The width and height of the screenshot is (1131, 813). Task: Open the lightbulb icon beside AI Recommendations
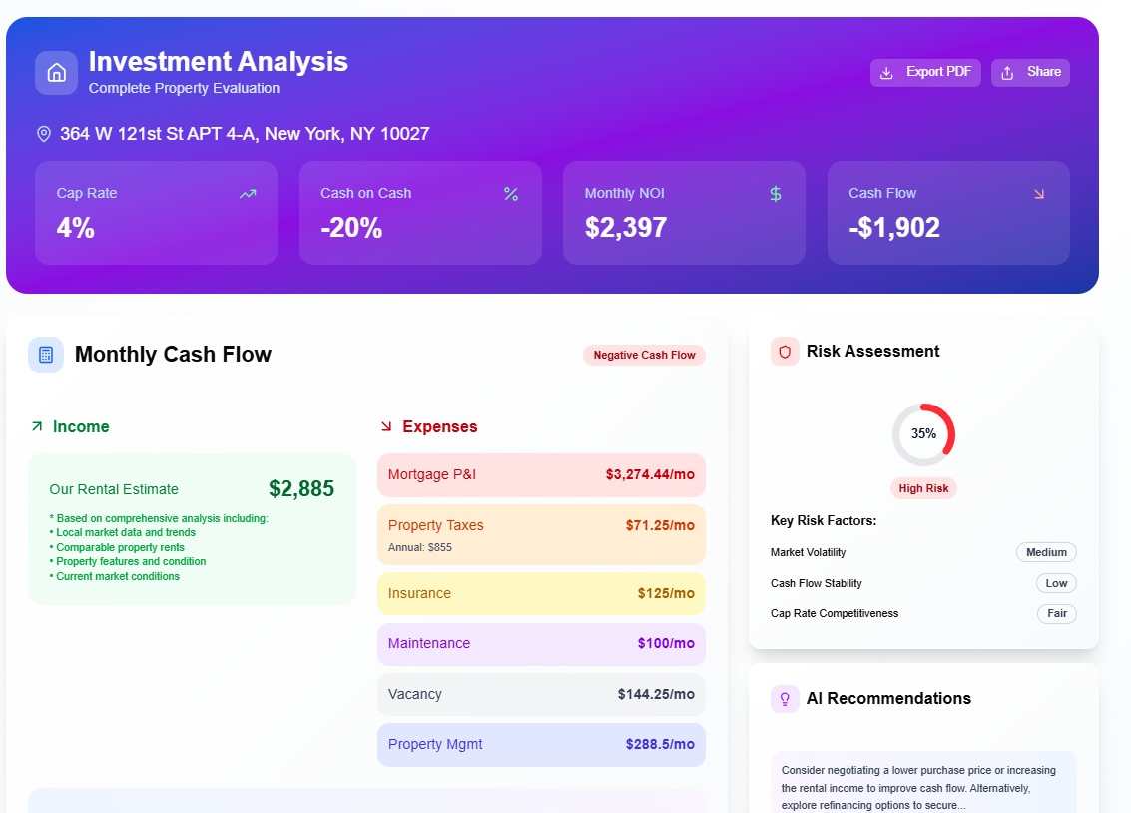point(786,698)
